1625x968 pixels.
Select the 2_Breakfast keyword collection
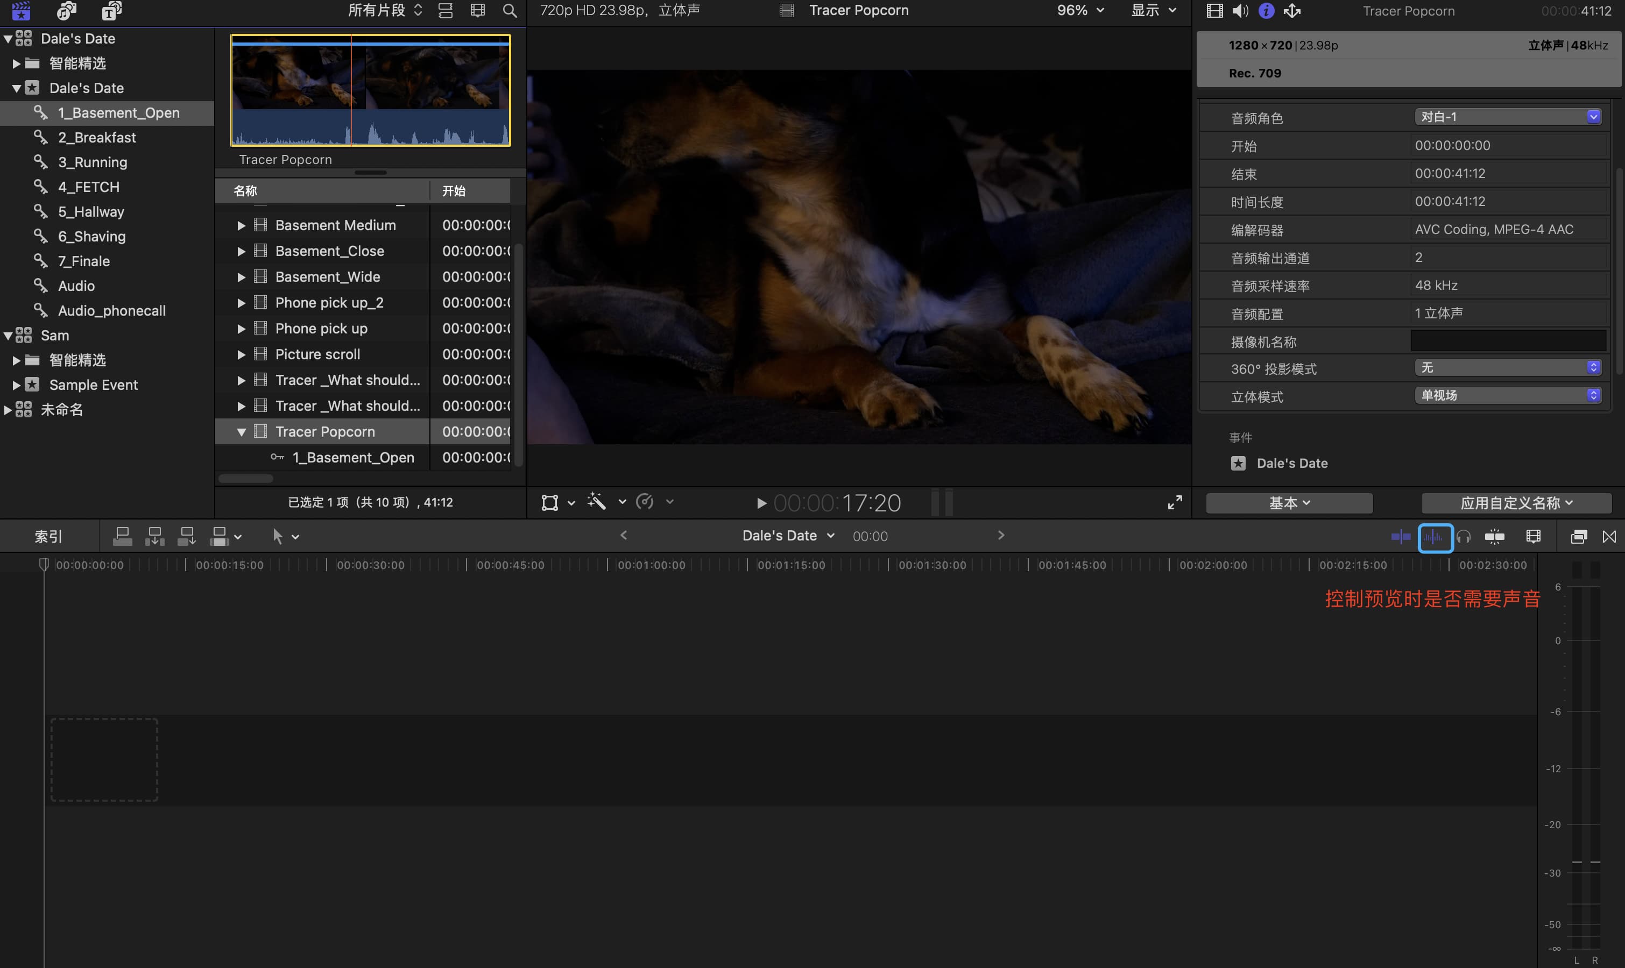[x=97, y=138]
